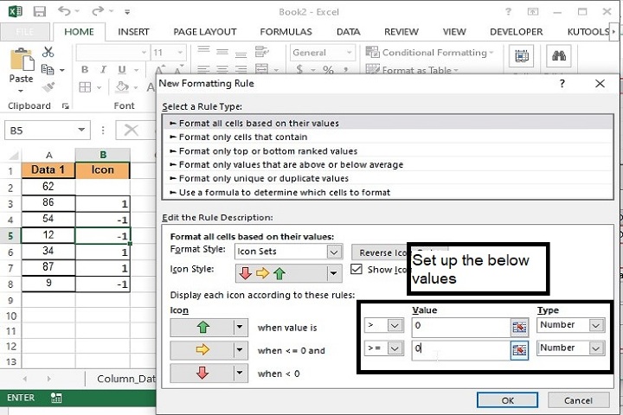Viewport: 623px width, 415px height.
Task: Open second operator dropdown showing >=
Action: 395,348
